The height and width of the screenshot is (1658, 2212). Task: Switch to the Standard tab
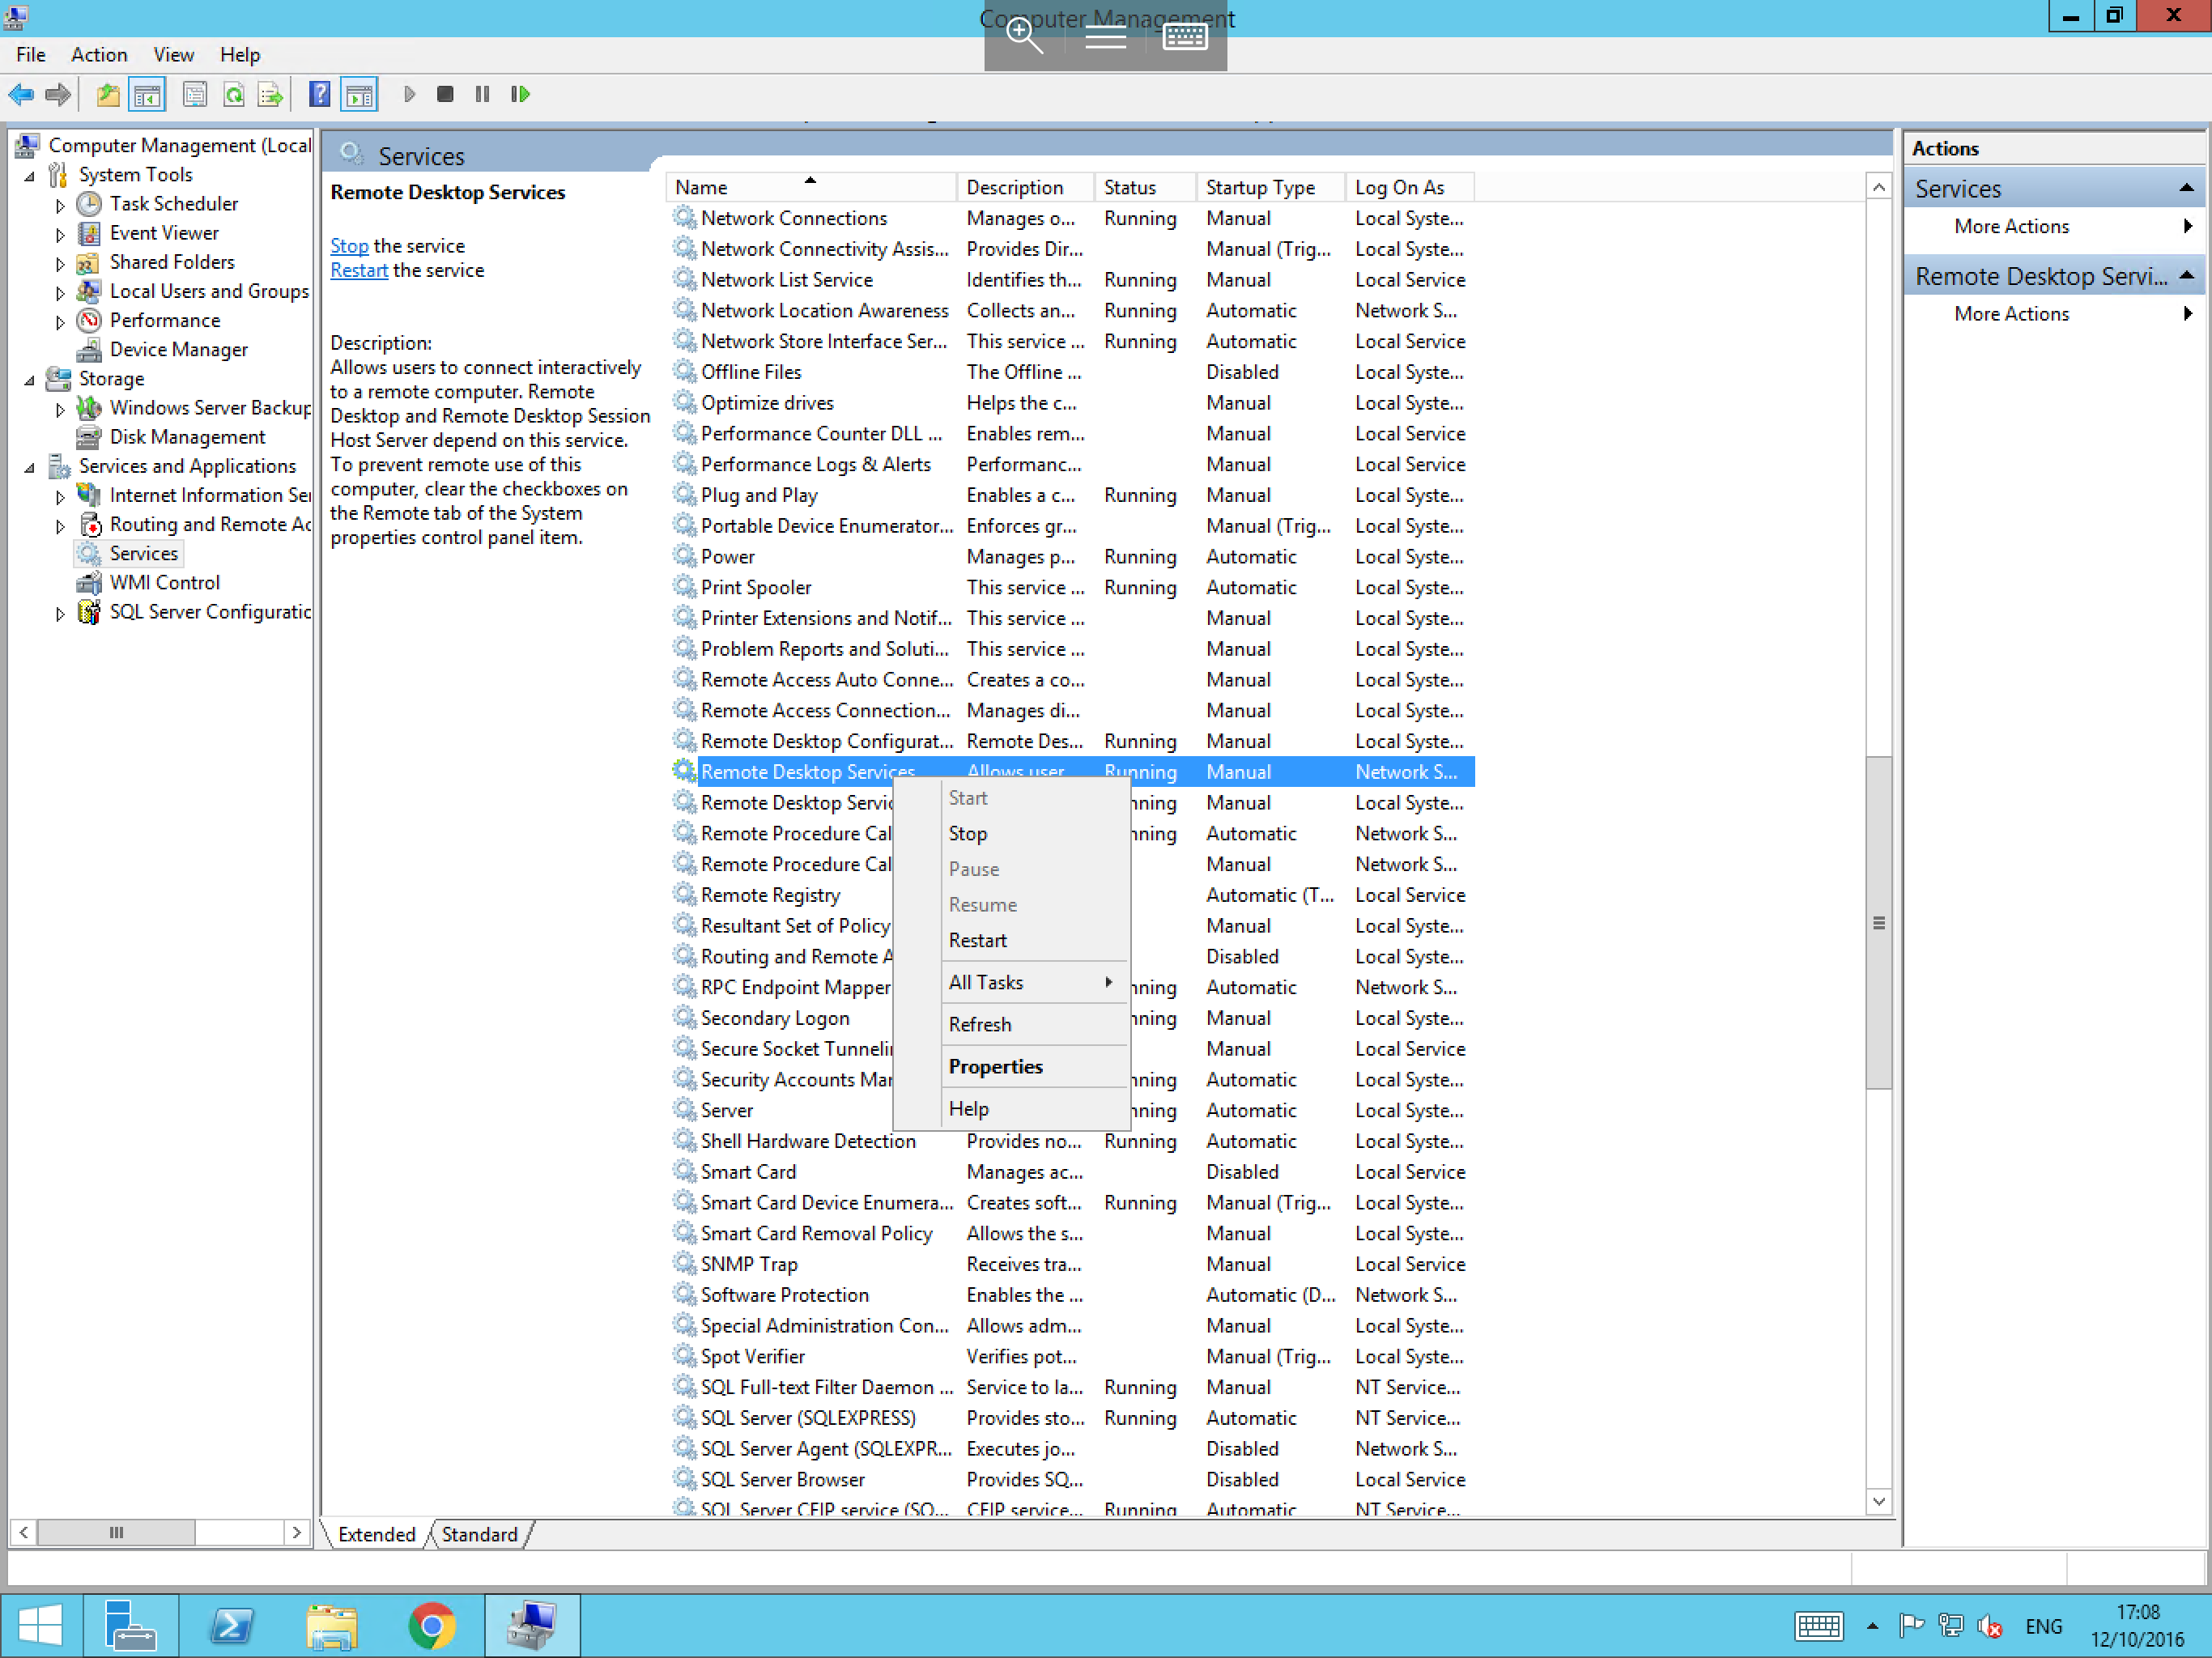coord(479,1534)
